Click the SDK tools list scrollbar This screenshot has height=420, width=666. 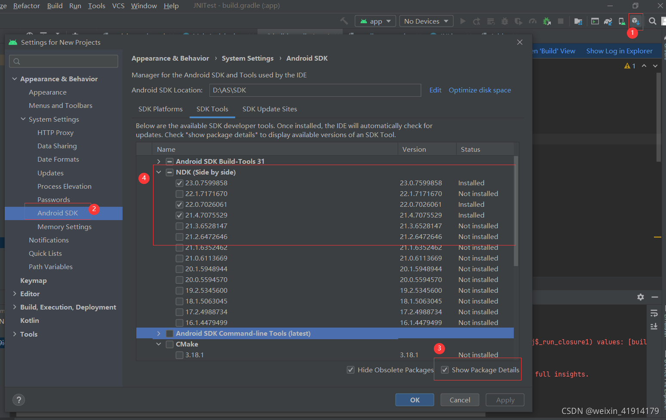pos(516,211)
